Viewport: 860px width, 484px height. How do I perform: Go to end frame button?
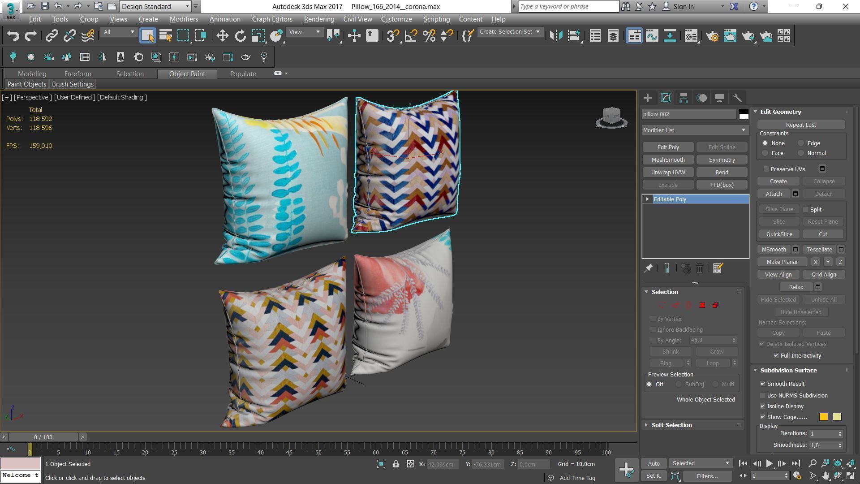pos(795,464)
